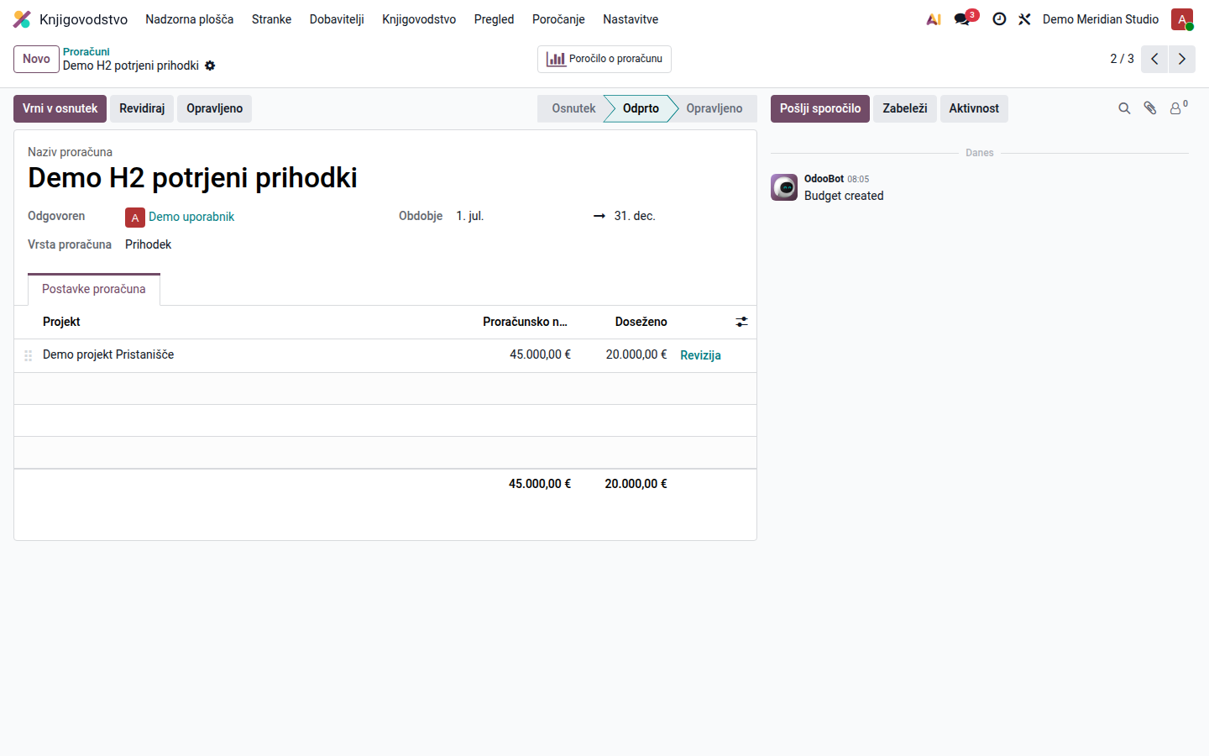Click the Revidiraj button
Image resolution: width=1209 pixels, height=756 pixels.
142,108
